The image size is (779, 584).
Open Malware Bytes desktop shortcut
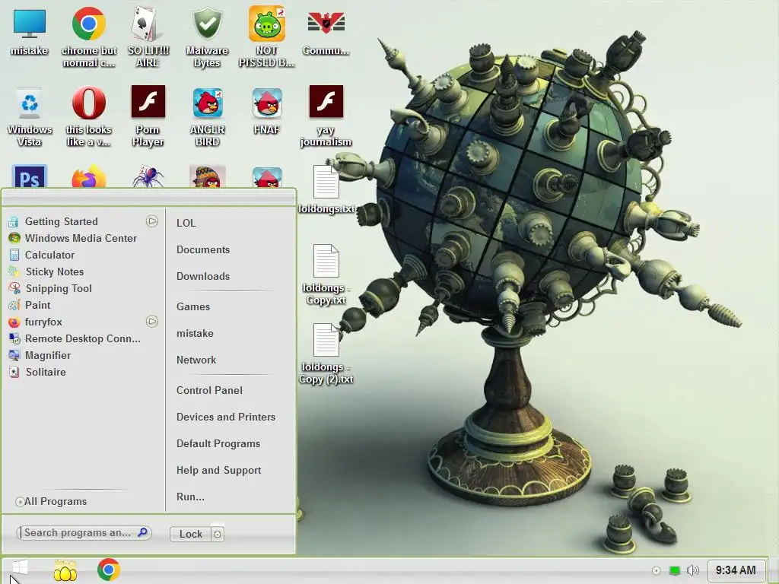coord(207,37)
